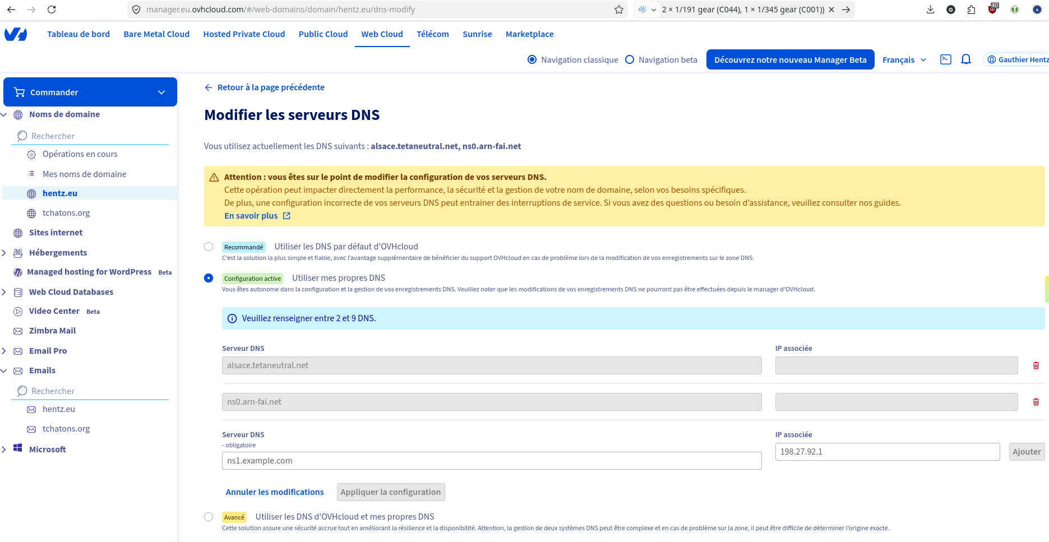
Task: Click the external link icon after En savoir plus
Action: click(286, 216)
